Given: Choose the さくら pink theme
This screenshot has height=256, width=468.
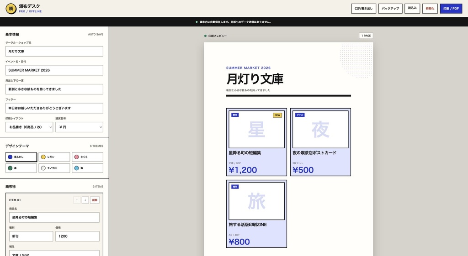Looking at the screenshot, I should click(87, 157).
